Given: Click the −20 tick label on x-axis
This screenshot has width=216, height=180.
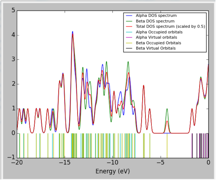Looking at the screenshot, I should click(x=17, y=163).
